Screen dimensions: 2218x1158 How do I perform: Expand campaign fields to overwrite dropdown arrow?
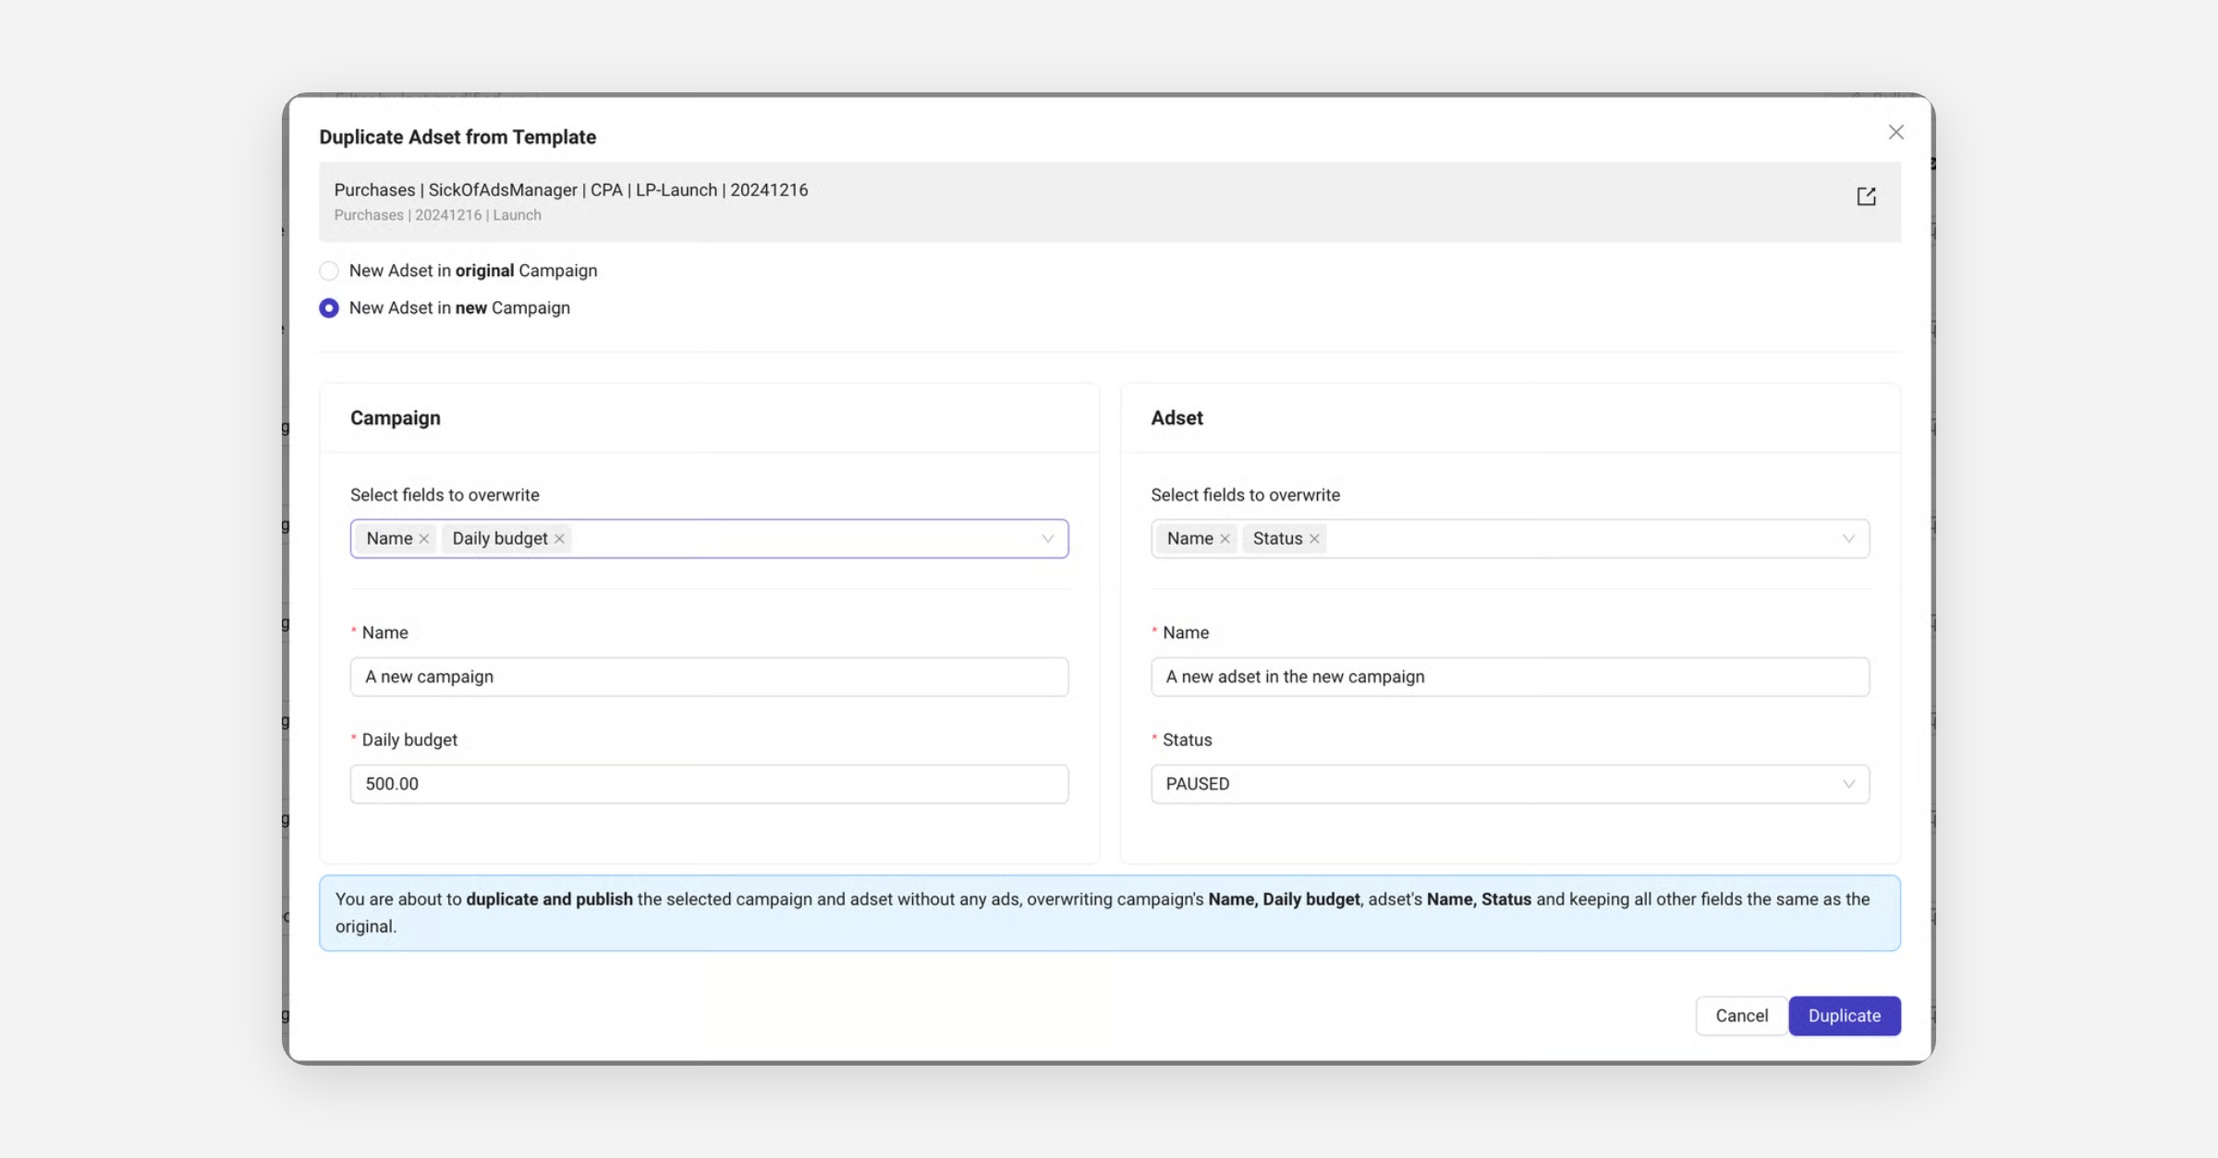click(x=1047, y=538)
